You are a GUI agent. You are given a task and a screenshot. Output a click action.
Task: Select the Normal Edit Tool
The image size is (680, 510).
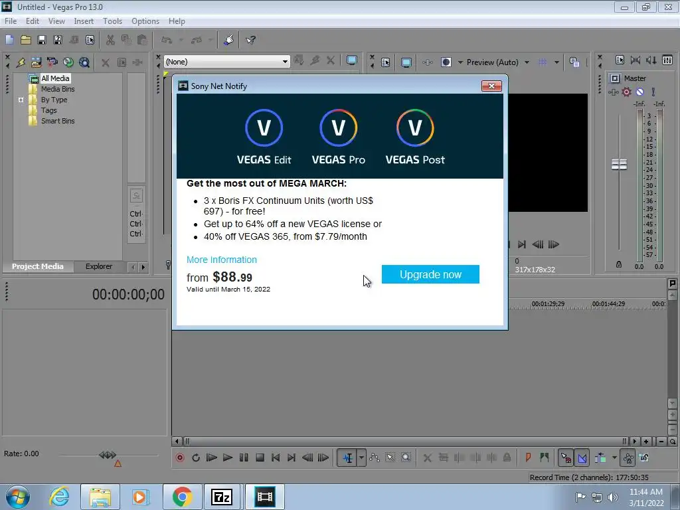pos(347,458)
